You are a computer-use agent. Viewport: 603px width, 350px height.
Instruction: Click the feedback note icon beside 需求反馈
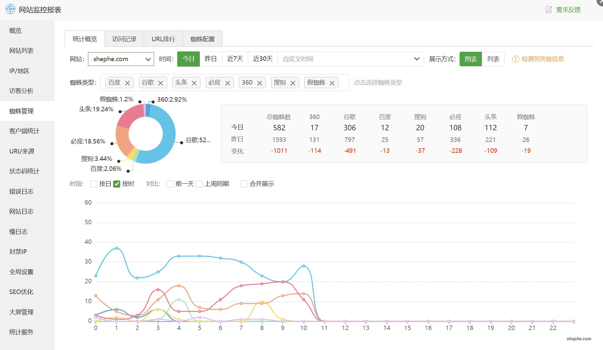click(549, 9)
